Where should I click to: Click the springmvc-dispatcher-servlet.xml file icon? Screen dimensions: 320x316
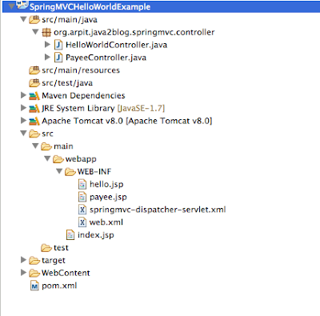(x=82, y=210)
